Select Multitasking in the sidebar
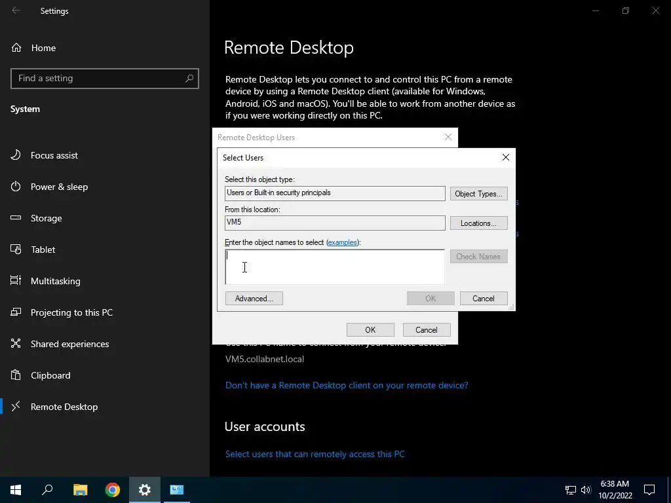Screen dimensions: 671x503 point(55,281)
